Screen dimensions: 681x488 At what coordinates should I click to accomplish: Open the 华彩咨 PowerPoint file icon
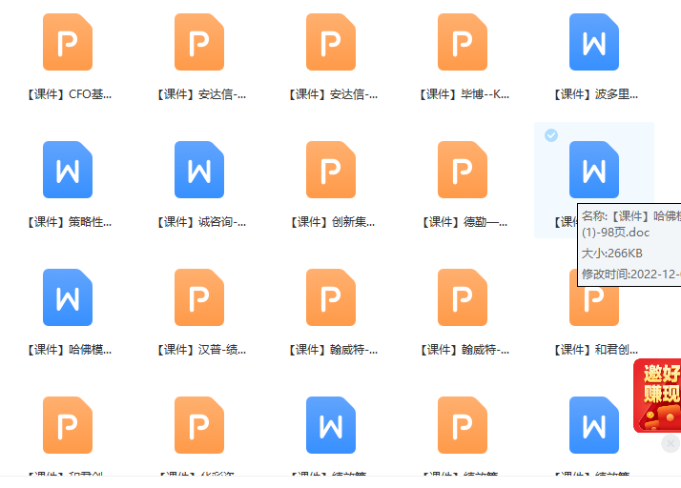pos(199,424)
